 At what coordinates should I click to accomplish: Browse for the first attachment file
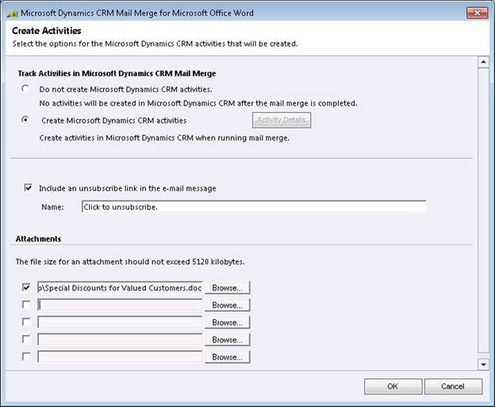pos(228,288)
